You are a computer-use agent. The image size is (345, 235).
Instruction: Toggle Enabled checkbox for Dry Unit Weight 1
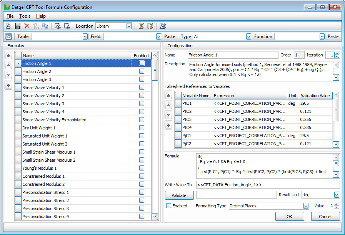tap(142, 128)
